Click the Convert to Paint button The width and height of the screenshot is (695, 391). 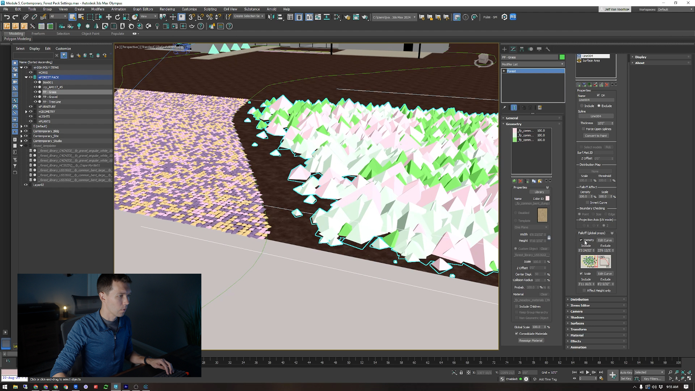(x=596, y=136)
